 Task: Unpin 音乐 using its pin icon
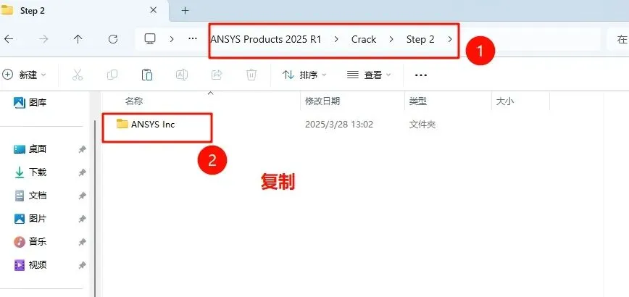[82, 242]
